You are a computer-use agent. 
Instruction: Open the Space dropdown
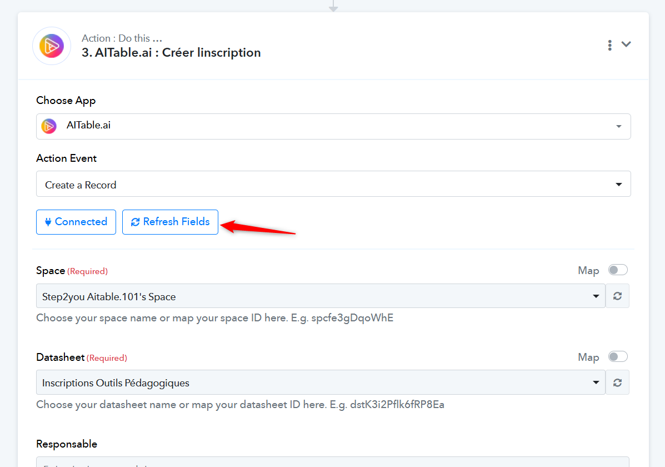[x=321, y=296]
